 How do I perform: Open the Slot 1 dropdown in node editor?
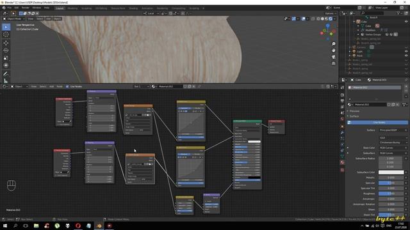click(x=142, y=86)
